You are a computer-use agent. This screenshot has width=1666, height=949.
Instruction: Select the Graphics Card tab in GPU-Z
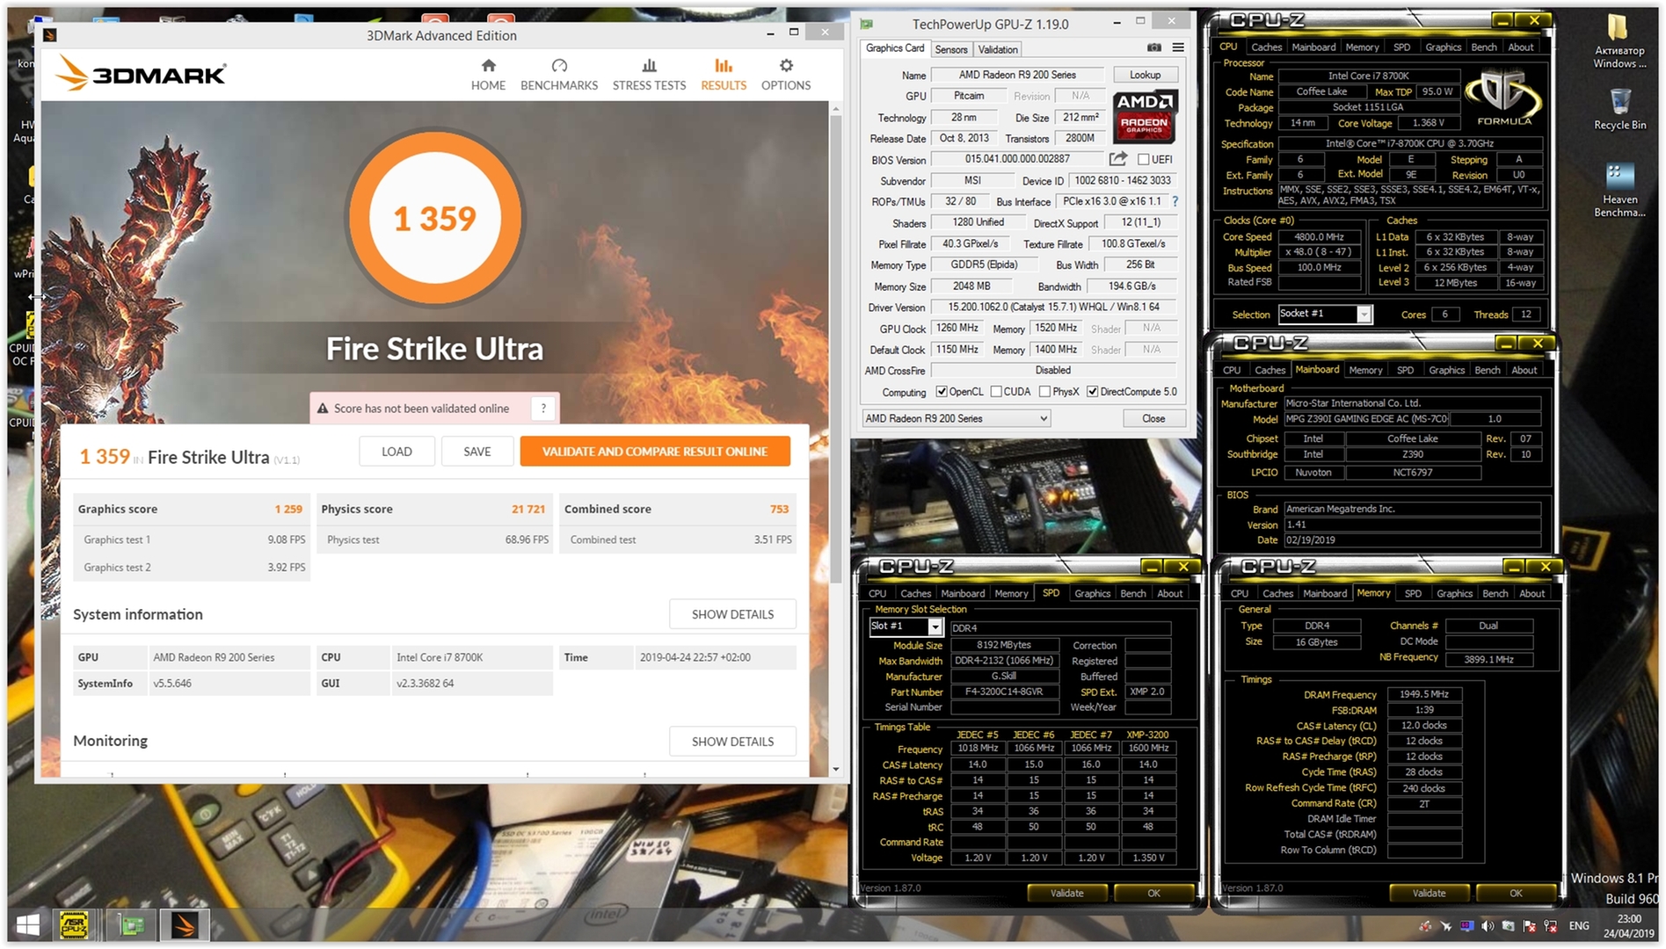895,48
